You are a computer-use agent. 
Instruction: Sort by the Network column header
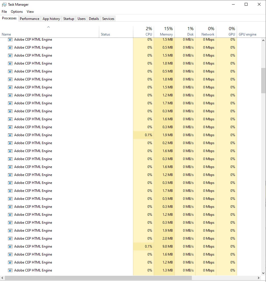pos(206,32)
